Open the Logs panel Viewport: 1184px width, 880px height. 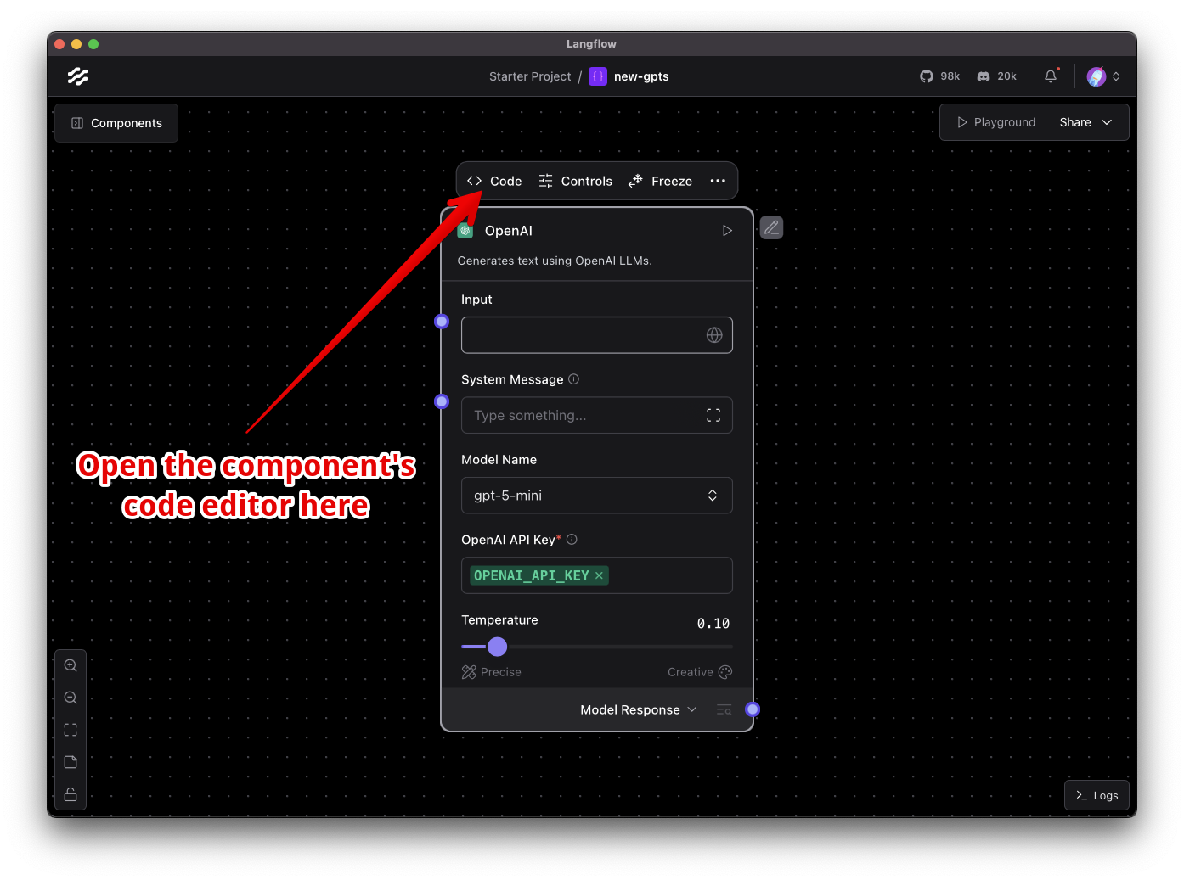(x=1096, y=795)
